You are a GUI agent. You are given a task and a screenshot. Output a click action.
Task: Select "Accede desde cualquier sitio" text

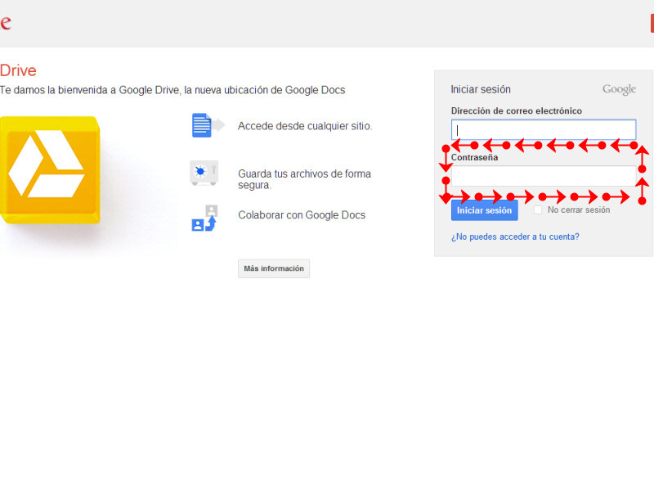click(x=305, y=126)
